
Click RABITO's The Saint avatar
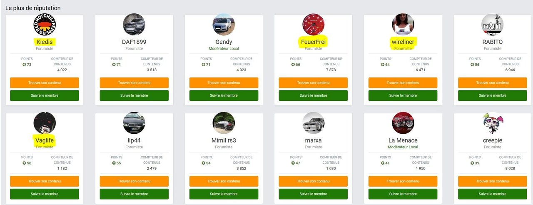click(x=492, y=24)
